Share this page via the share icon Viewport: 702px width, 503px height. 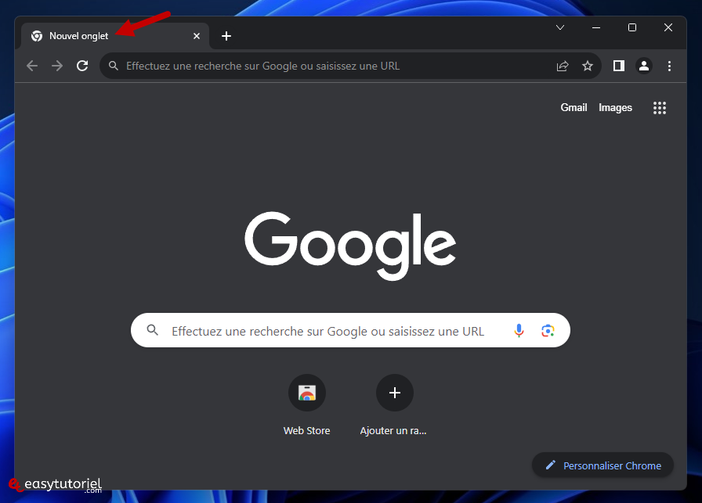pyautogui.click(x=563, y=66)
